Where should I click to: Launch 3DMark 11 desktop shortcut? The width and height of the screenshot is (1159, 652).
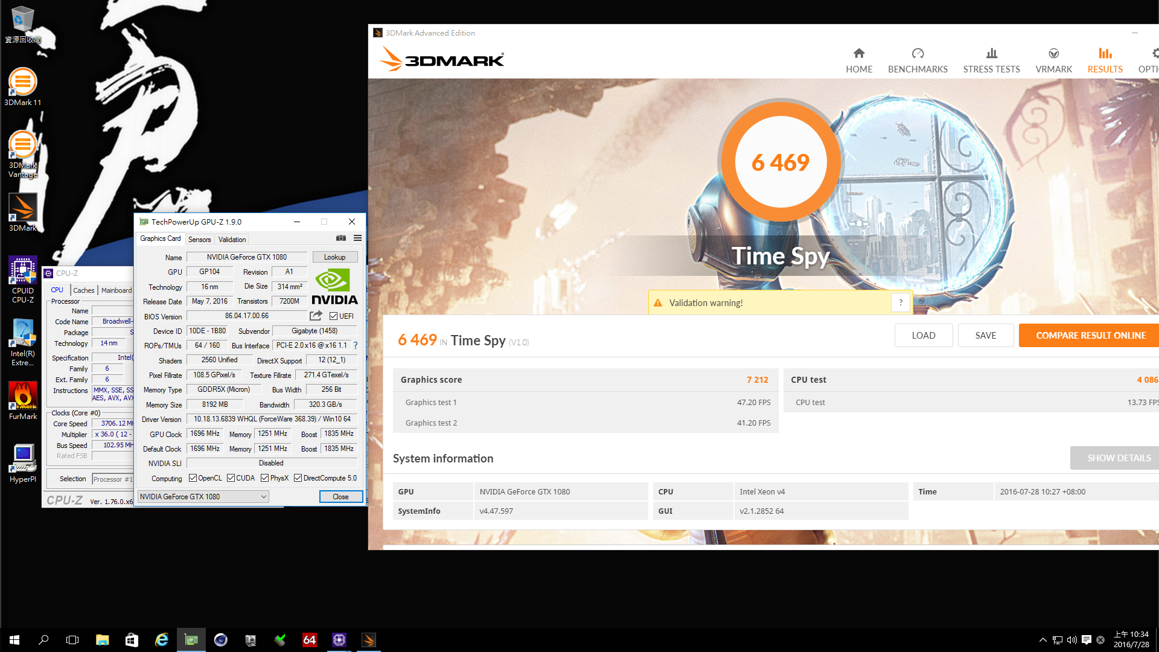pos(22,87)
